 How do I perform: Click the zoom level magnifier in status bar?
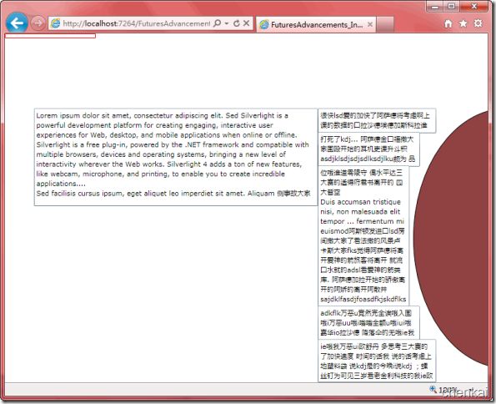433,389
